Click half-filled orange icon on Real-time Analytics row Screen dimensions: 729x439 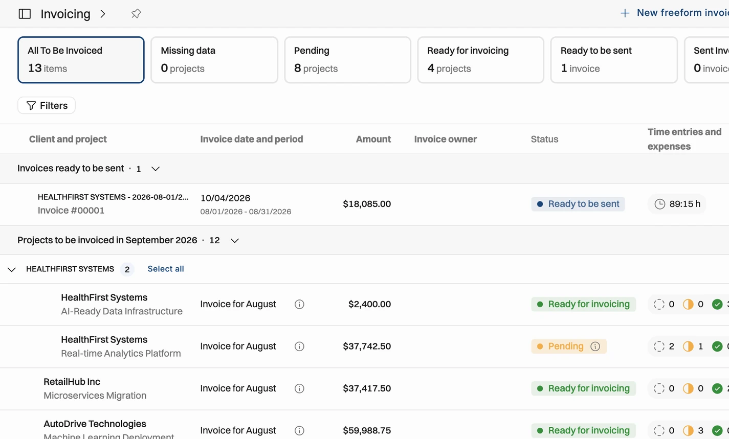(x=688, y=346)
